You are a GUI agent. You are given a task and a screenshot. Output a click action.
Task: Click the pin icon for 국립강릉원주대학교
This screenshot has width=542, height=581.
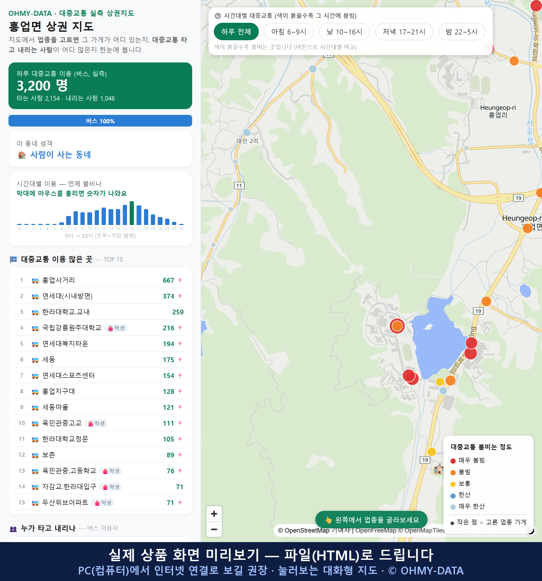180,328
